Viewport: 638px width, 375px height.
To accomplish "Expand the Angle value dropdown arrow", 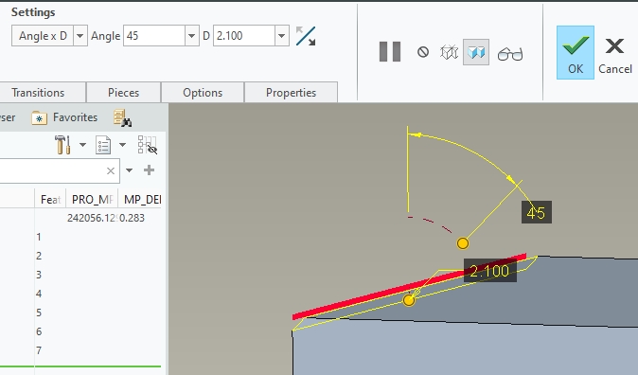I will pos(191,36).
